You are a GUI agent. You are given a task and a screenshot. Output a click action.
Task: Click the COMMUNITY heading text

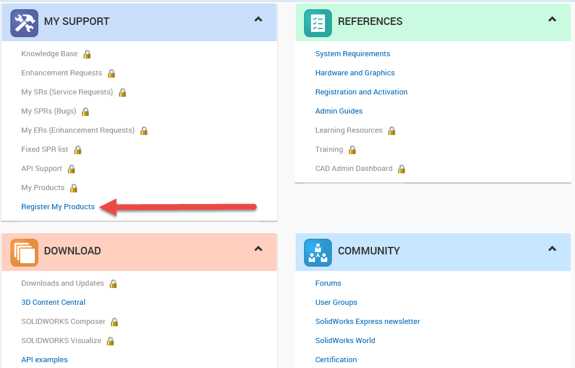[x=369, y=251]
